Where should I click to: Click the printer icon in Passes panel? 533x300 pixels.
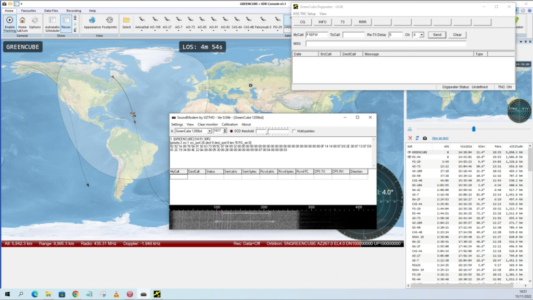pos(410,129)
